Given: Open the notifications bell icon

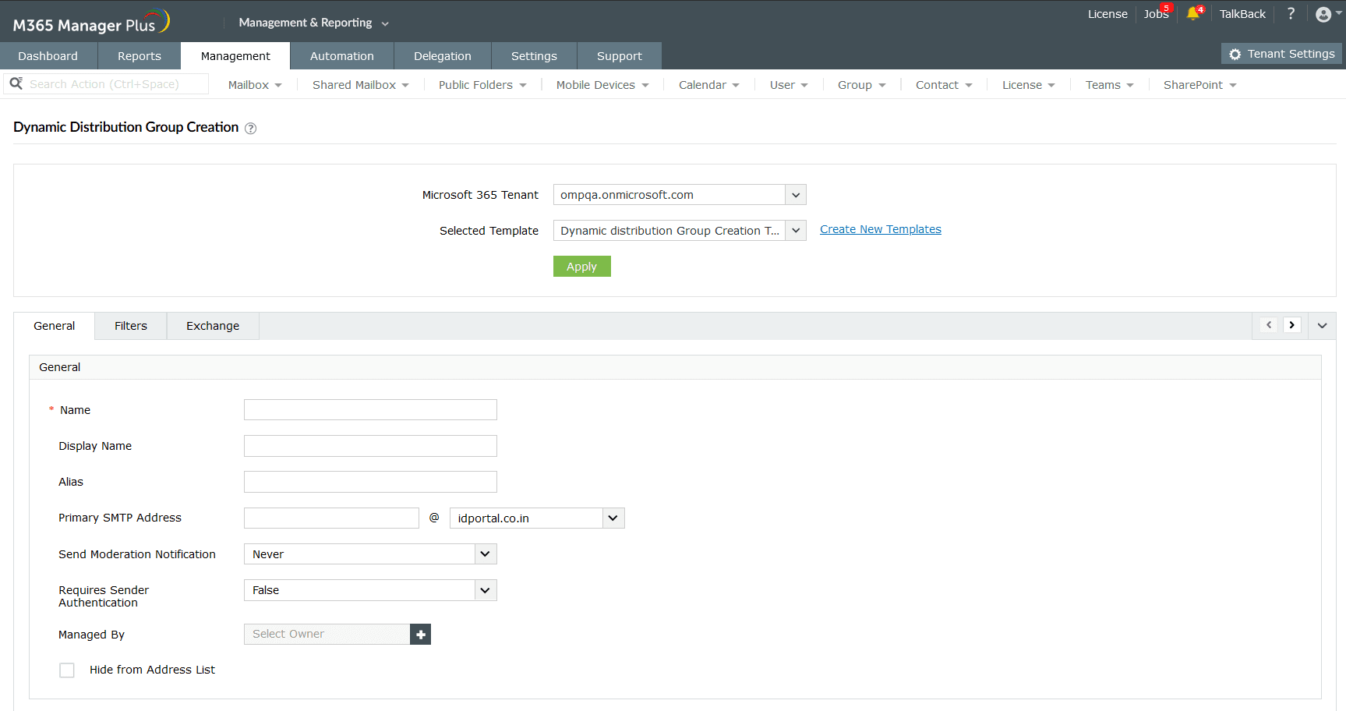Looking at the screenshot, I should tap(1193, 14).
